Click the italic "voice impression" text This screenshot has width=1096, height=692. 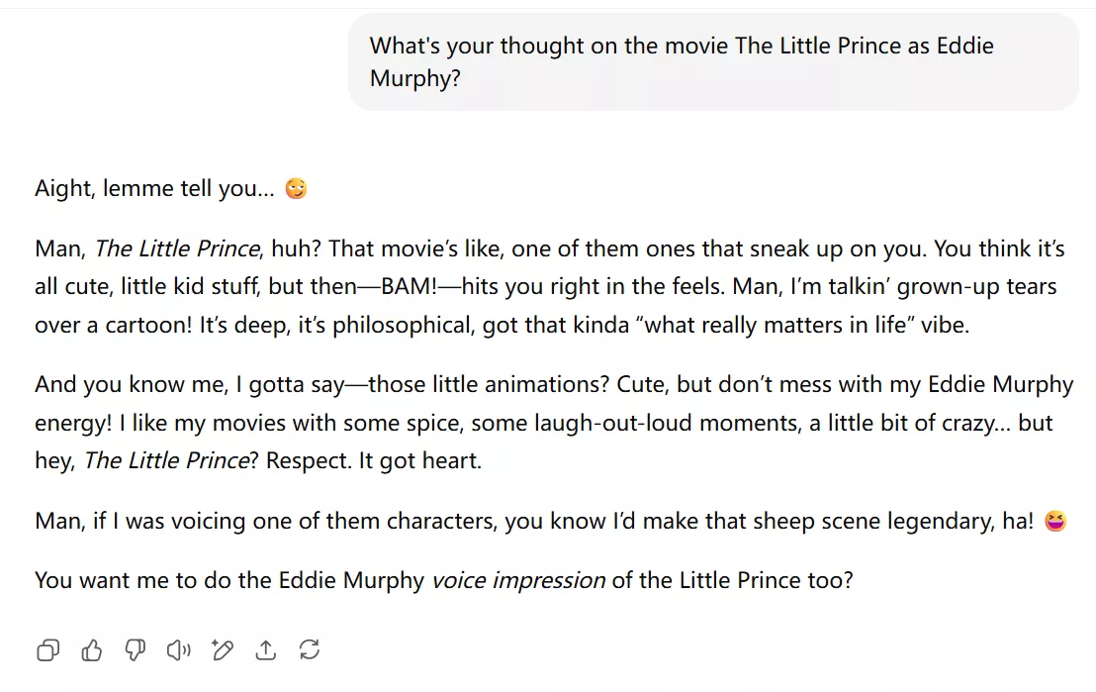(x=518, y=580)
